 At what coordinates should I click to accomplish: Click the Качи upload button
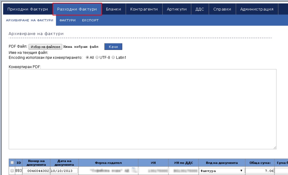click(113, 47)
